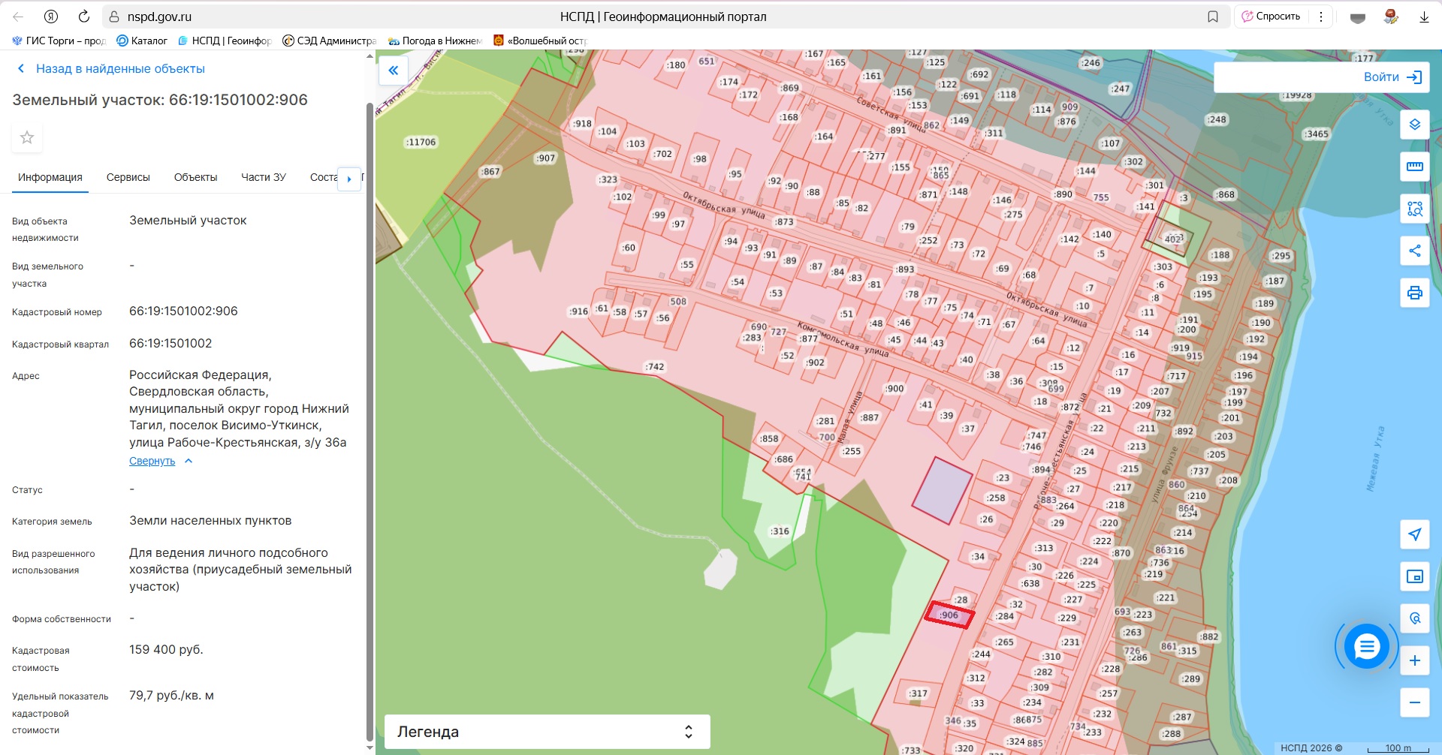Collapse the left information sidebar
Screen dimensions: 1442x755
pos(393,71)
